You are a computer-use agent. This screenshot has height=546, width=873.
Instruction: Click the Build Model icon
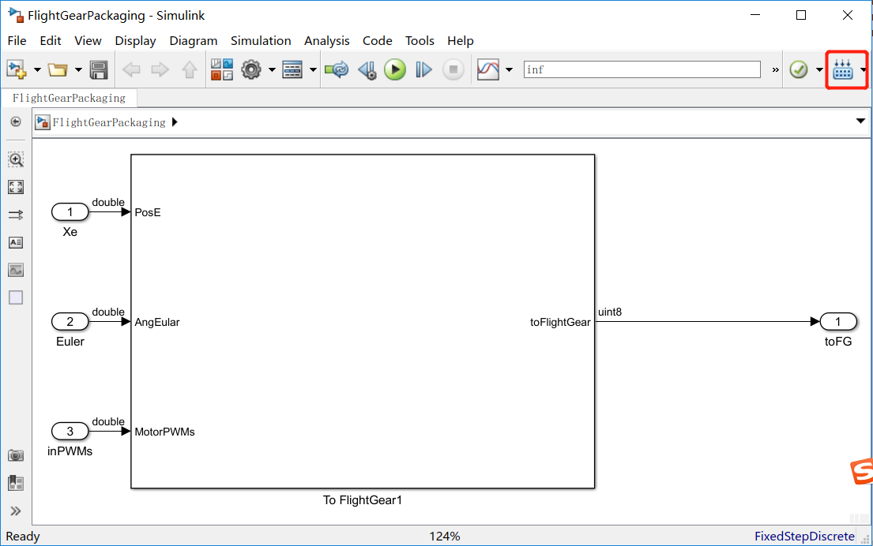[x=843, y=69]
